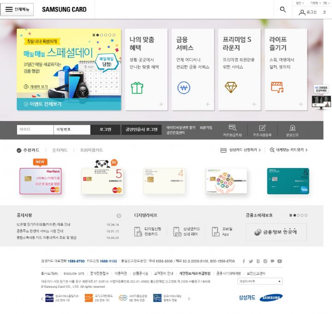
Task: Select the number 4 card image
Action: [164, 181]
